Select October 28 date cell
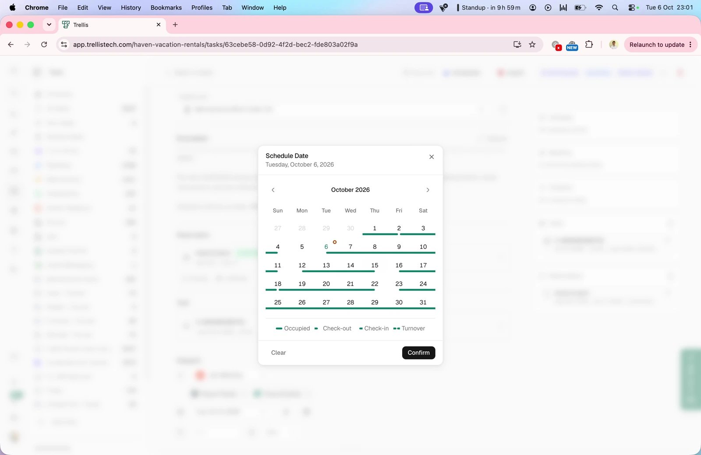Image resolution: width=701 pixels, height=455 pixels. pos(350,302)
